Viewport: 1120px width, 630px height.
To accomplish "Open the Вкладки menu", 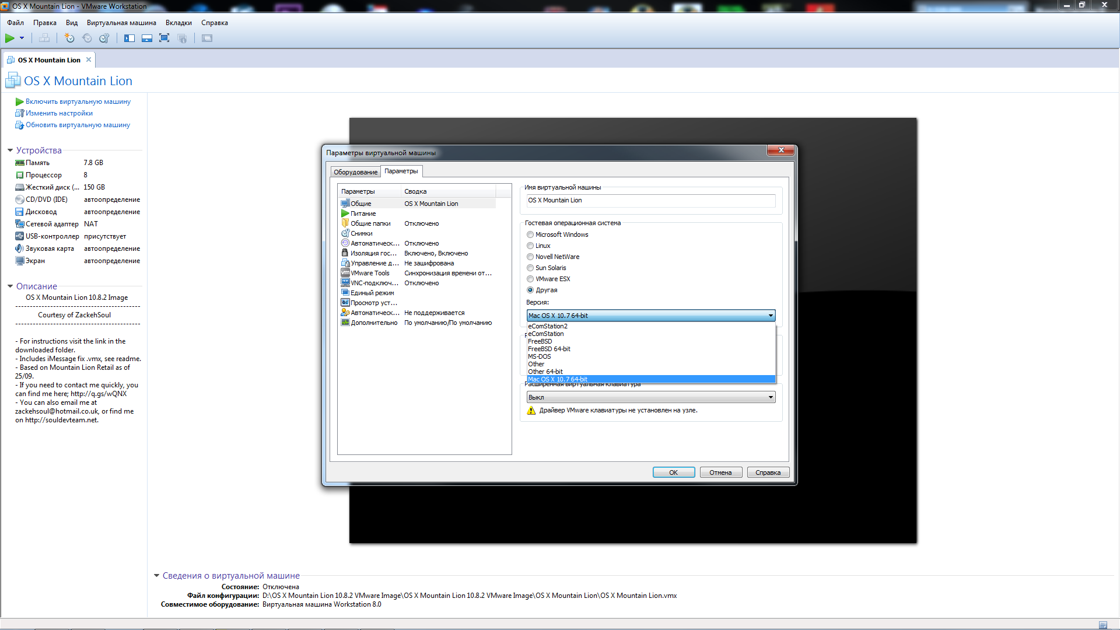I will coord(178,23).
